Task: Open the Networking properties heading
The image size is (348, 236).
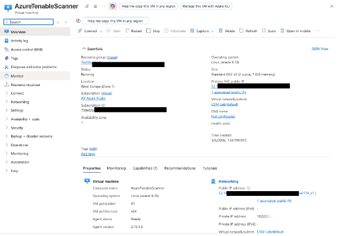Action: (229, 182)
